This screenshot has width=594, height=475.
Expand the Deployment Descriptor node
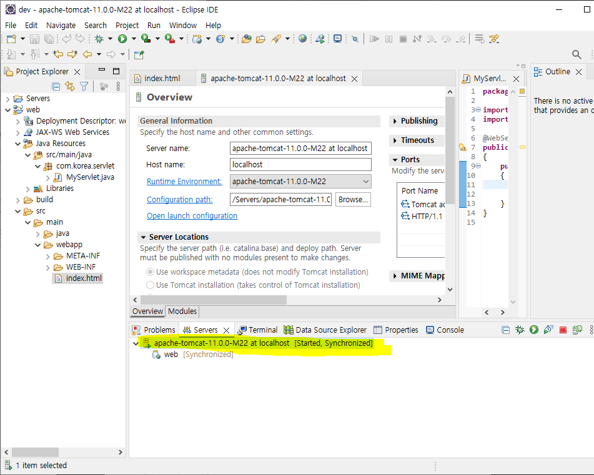(x=18, y=122)
